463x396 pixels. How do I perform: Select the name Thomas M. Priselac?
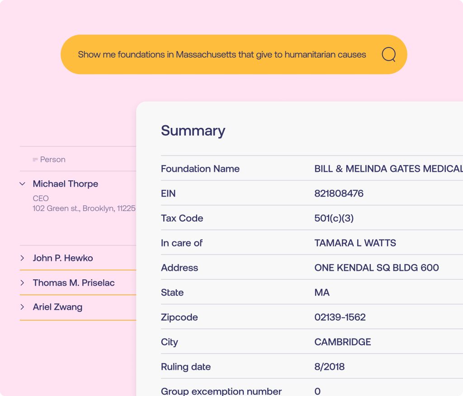tap(74, 283)
